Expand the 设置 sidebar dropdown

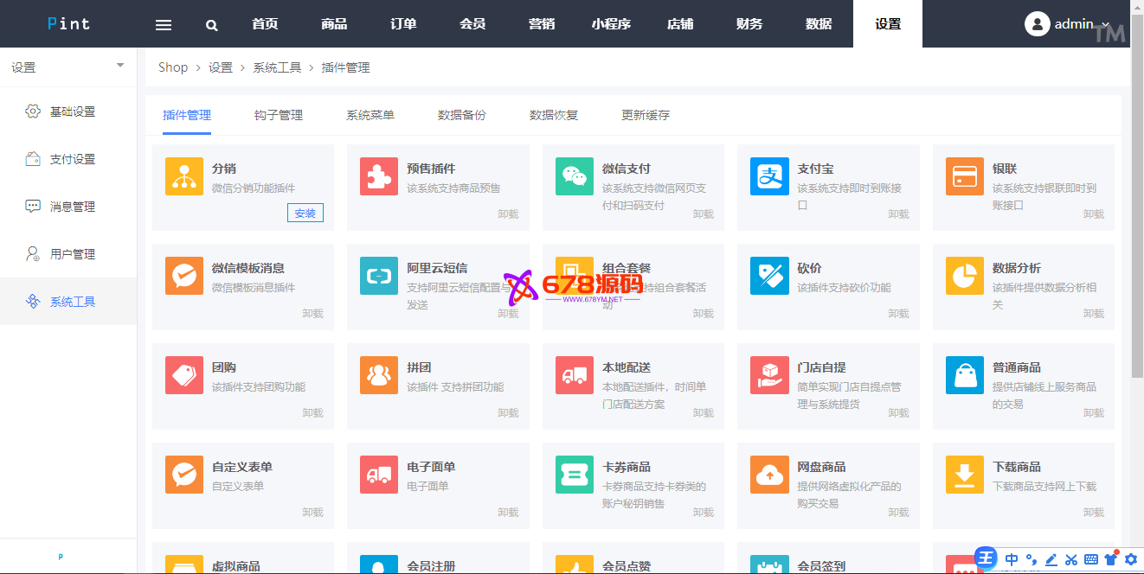119,67
